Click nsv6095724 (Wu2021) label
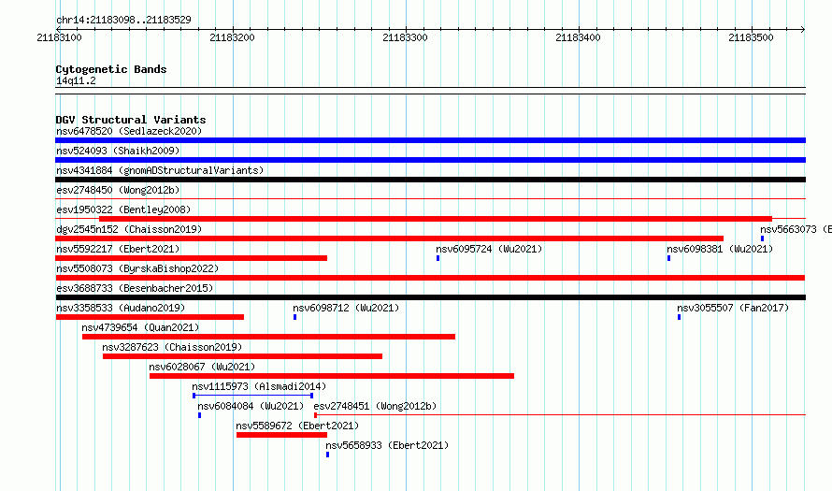 tap(489, 249)
